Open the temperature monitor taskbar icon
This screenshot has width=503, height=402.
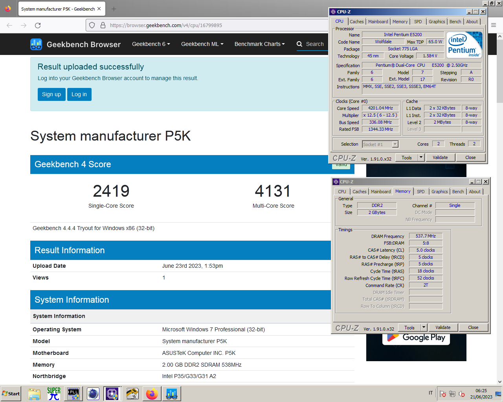click(132, 394)
